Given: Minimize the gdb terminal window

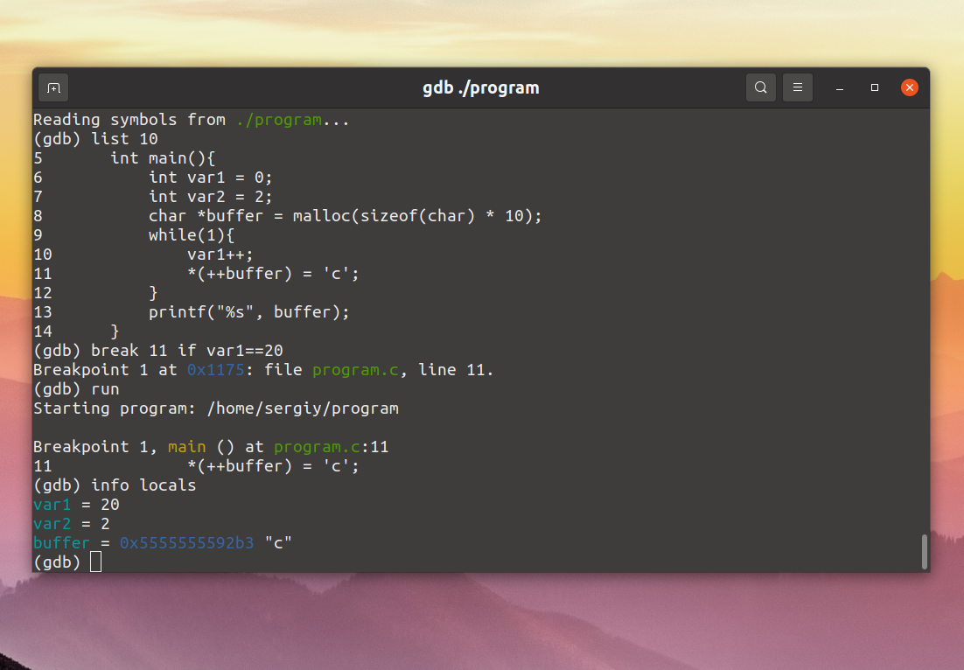Looking at the screenshot, I should pyautogui.click(x=839, y=87).
